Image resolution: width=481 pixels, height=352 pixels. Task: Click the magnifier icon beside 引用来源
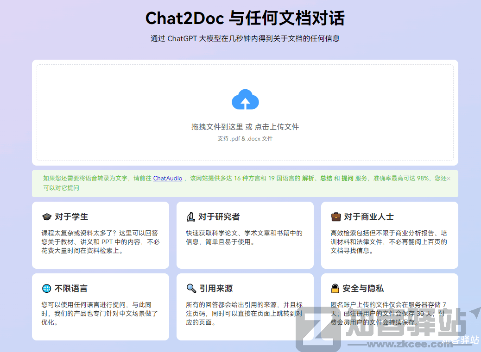(x=191, y=288)
